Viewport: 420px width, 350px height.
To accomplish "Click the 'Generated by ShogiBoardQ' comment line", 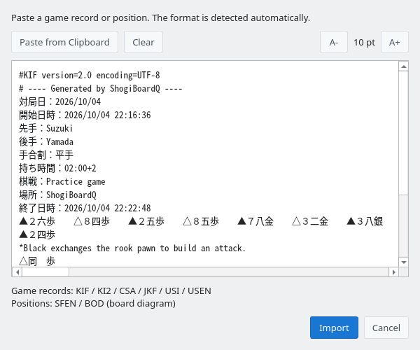I will 101,88.
